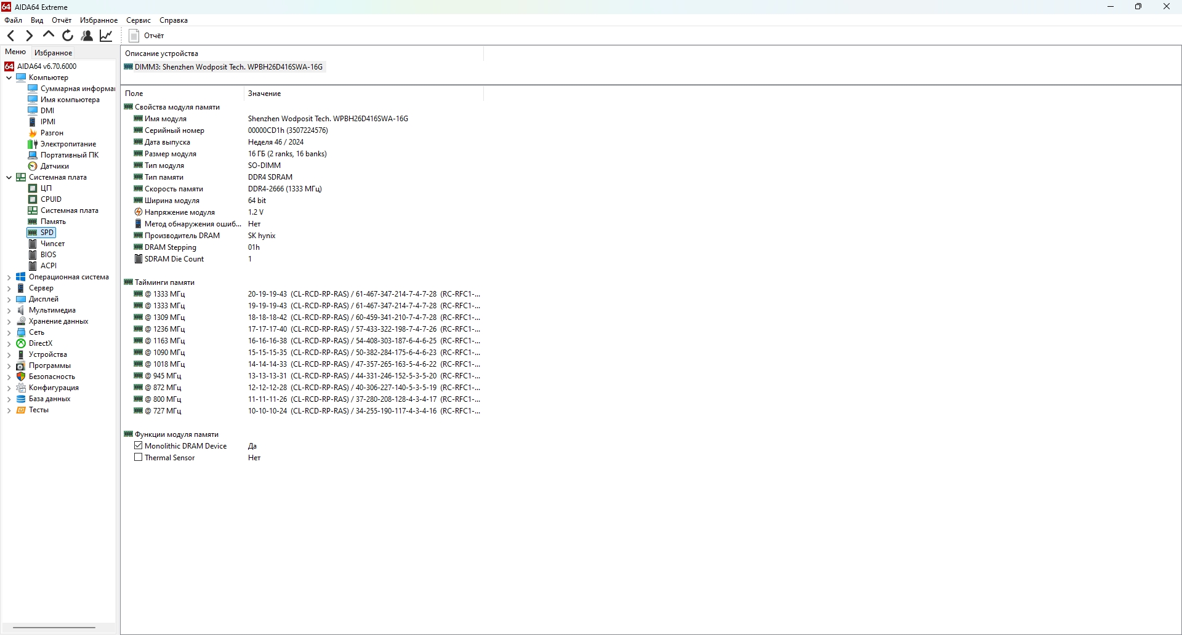Expand the Программы tree node
The image size is (1182, 635).
(9, 365)
